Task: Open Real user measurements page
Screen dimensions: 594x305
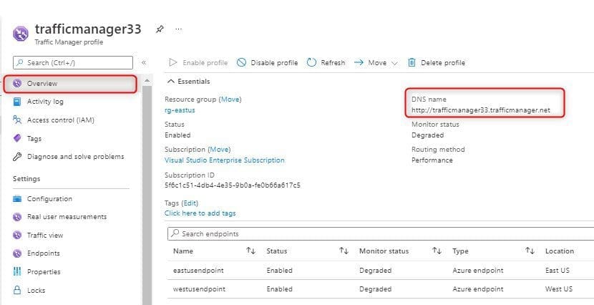Action: pyautogui.click(x=67, y=217)
